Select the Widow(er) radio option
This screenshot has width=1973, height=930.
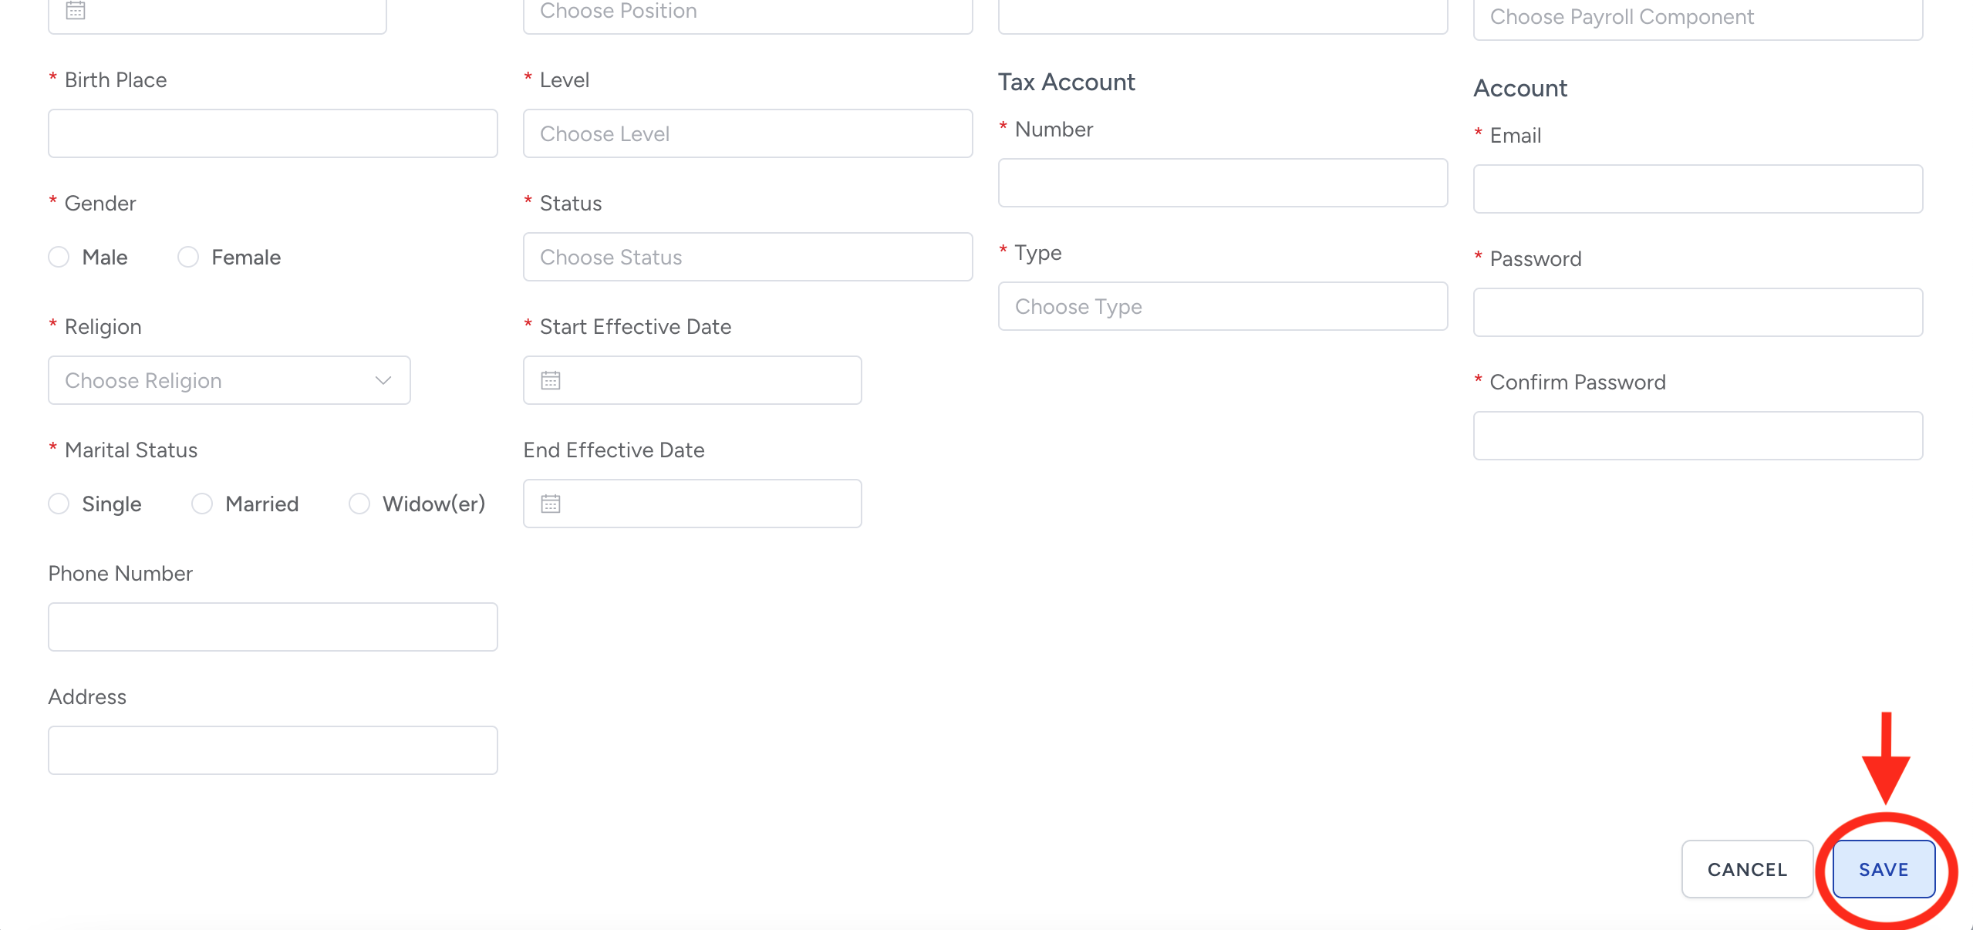click(x=359, y=504)
